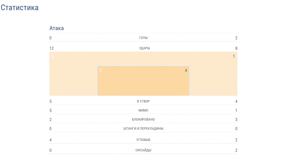Click the right value 2 in the ОФСАЙДЫ row
The width and height of the screenshot is (281, 162).
coord(236,150)
